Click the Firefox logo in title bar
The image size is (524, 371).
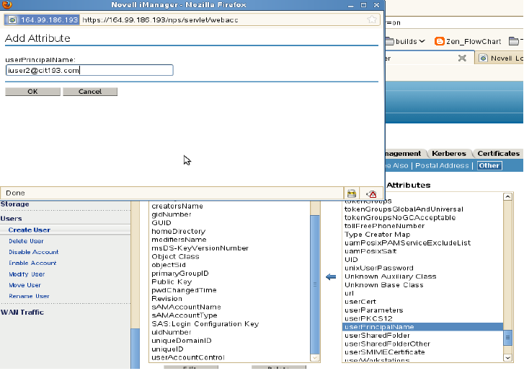[x=6, y=4]
